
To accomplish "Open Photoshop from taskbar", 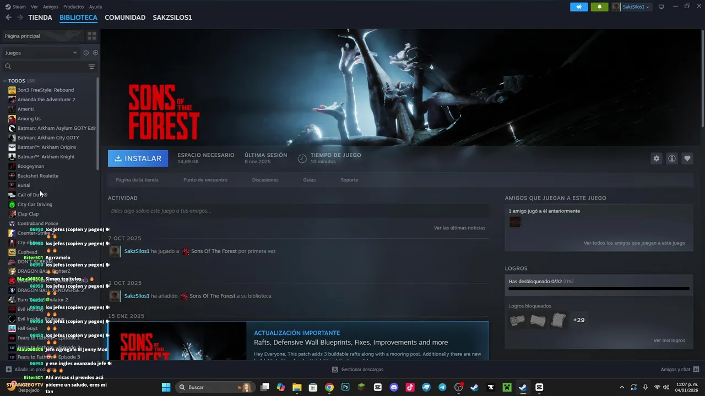I will tap(345, 387).
